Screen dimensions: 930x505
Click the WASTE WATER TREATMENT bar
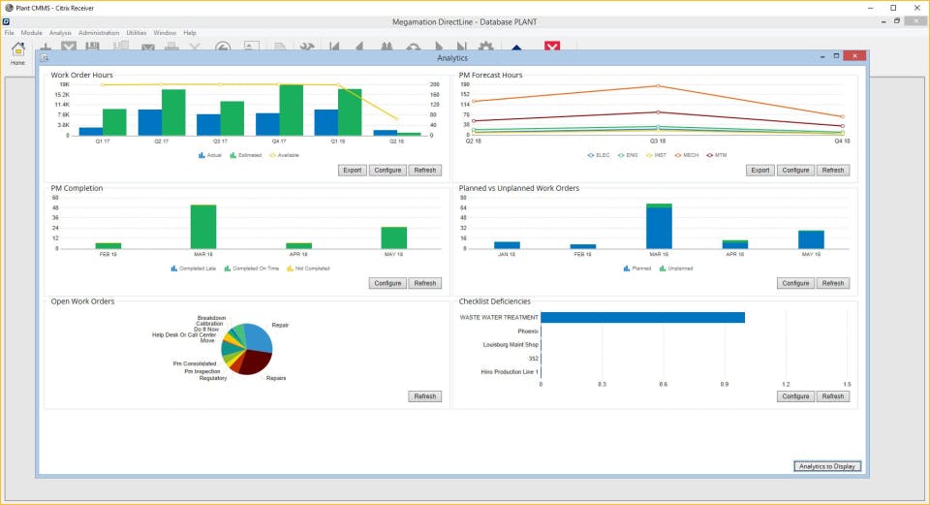pyautogui.click(x=643, y=318)
